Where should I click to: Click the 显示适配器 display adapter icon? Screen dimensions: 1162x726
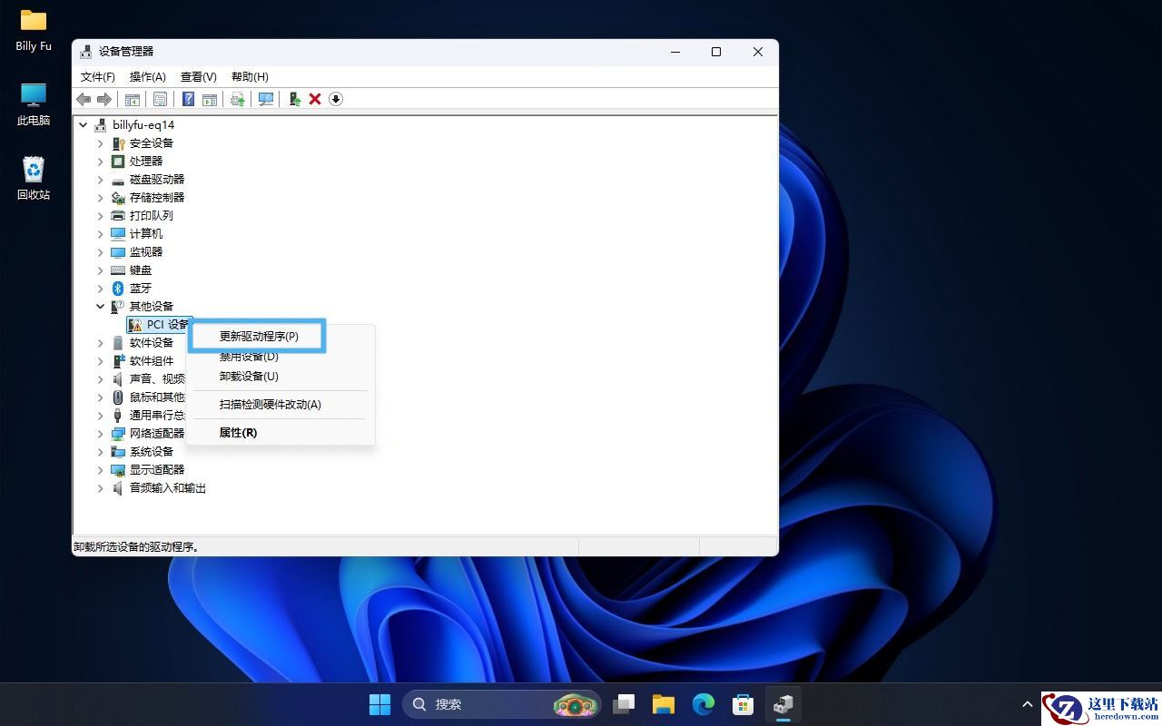pos(118,469)
